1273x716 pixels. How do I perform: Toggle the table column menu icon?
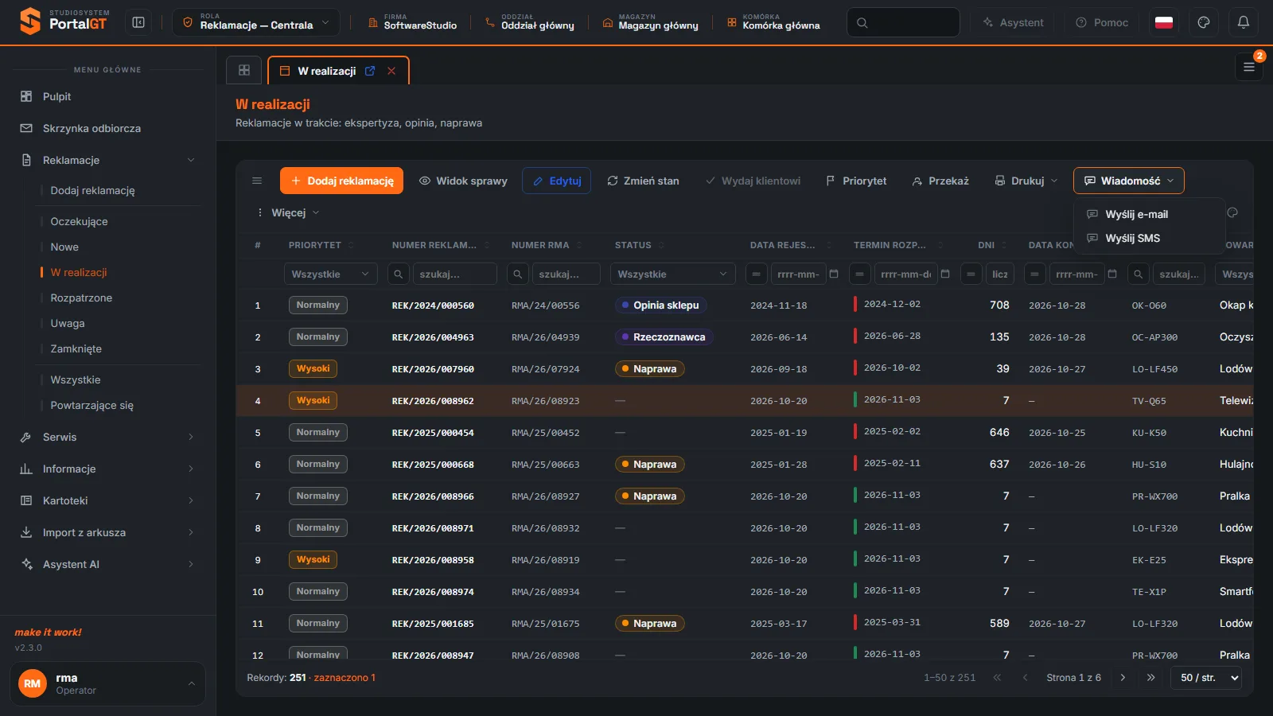pos(257,181)
